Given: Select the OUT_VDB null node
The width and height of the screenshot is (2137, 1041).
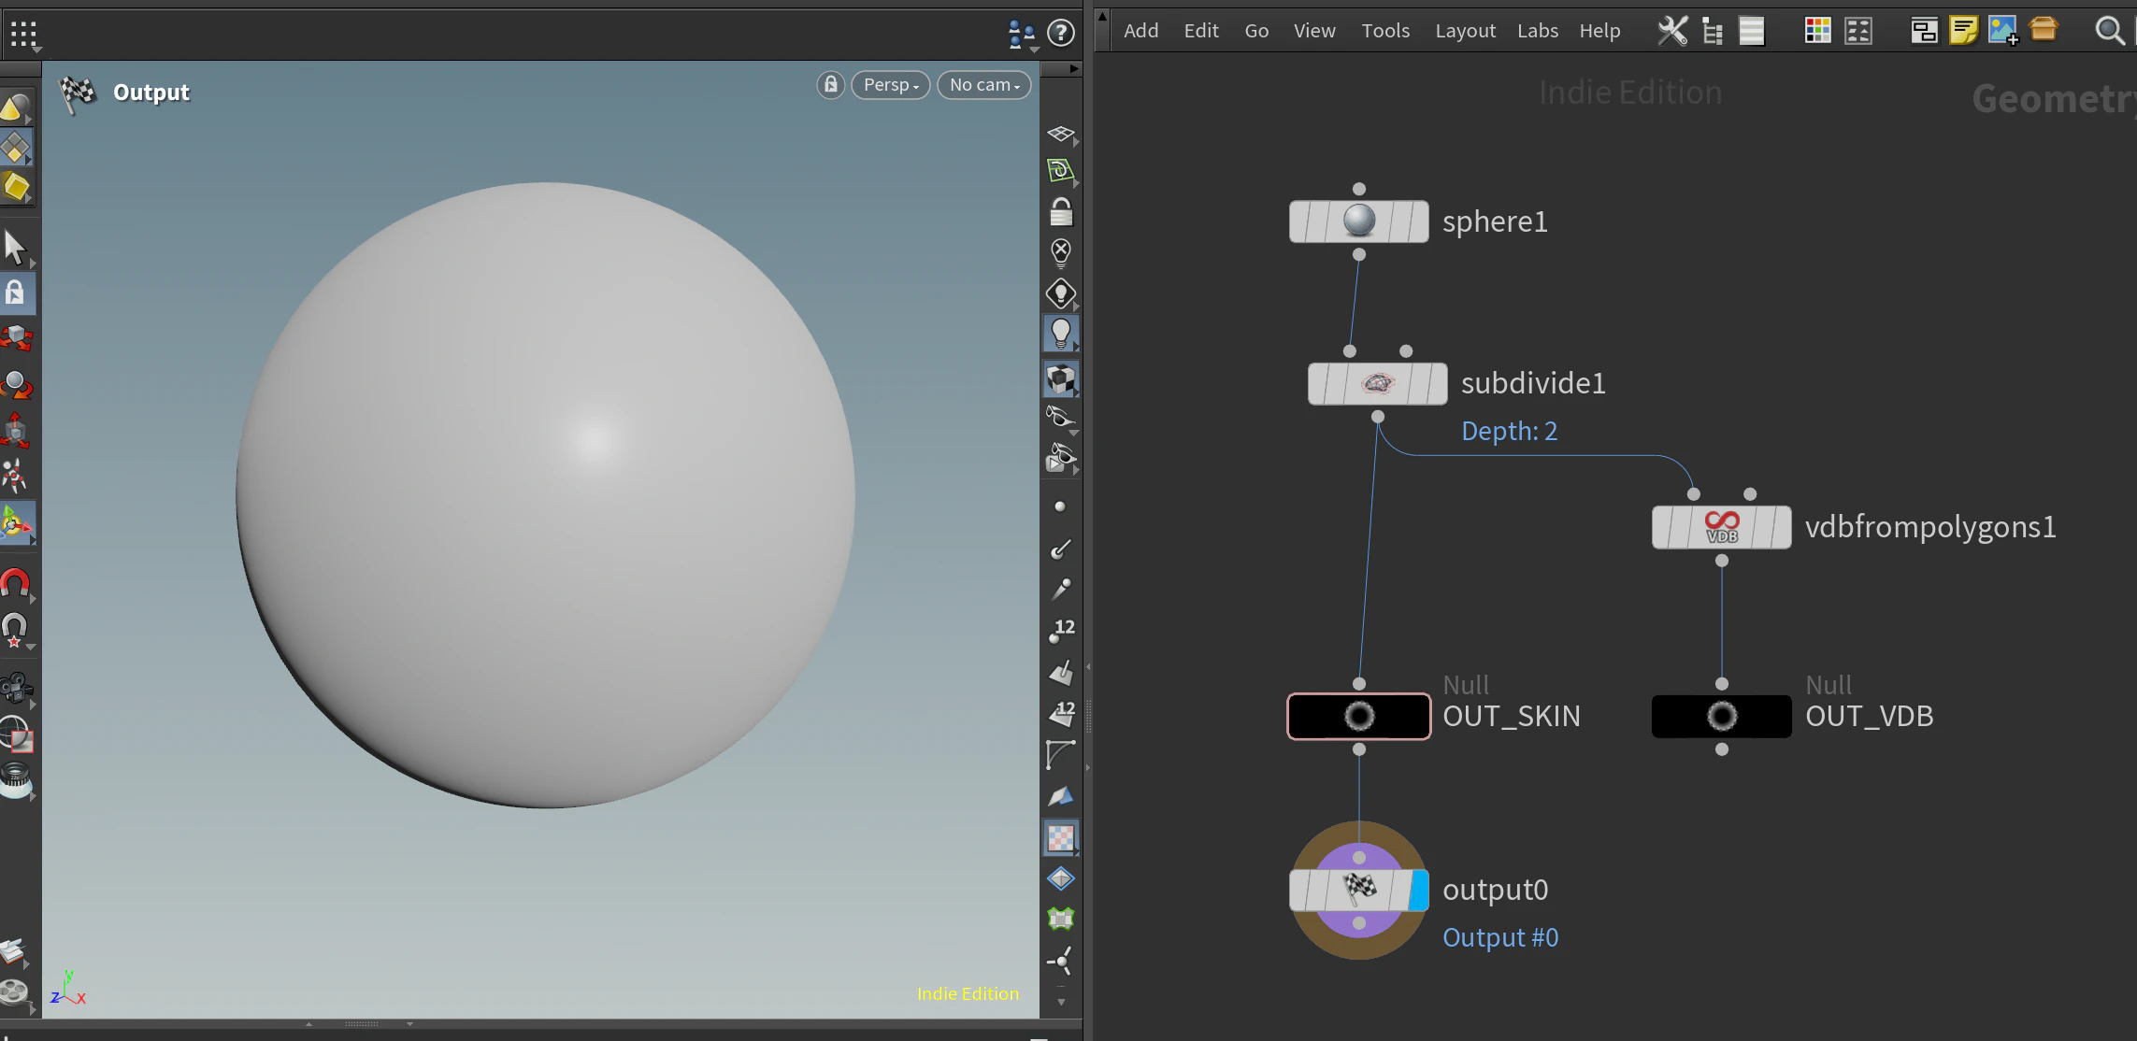Looking at the screenshot, I should click(x=1722, y=717).
